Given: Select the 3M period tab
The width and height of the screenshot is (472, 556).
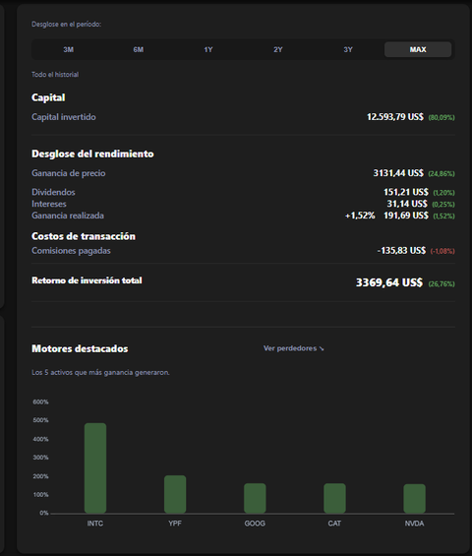Looking at the screenshot, I should click(69, 49).
